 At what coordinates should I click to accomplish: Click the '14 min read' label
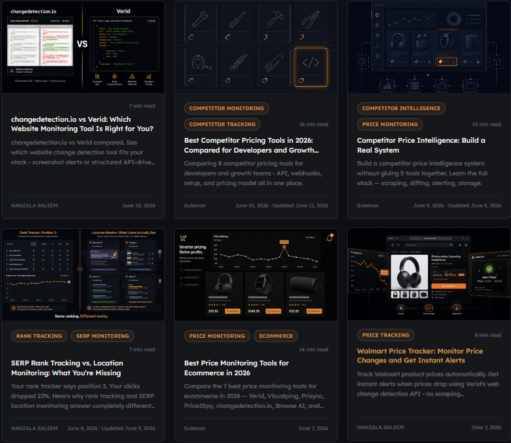(313, 349)
